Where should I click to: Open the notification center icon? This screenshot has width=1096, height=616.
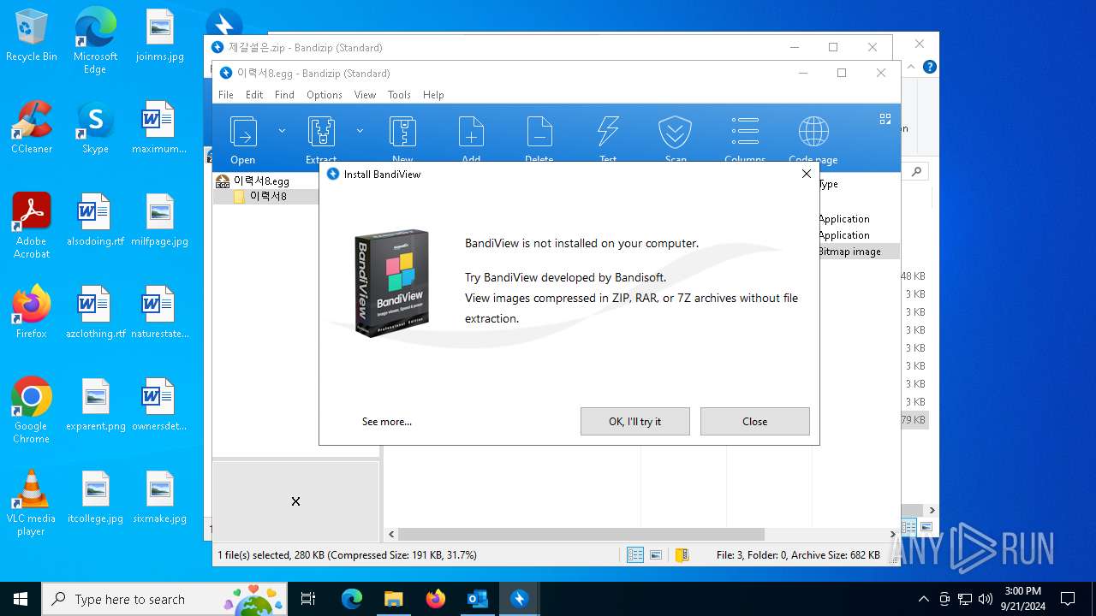coord(1068,599)
